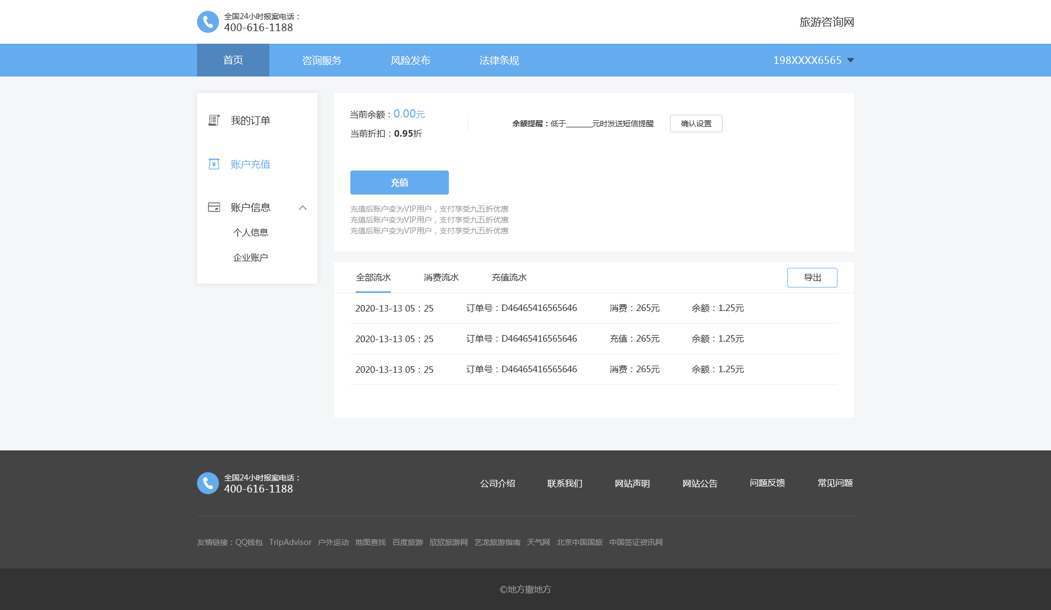Click the account recharge (账户充值) yen icon
The image size is (1051, 610).
(214, 164)
